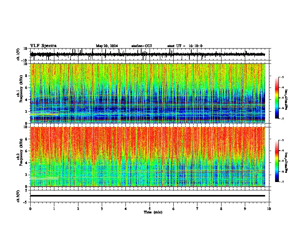Click the "station=OUI" header label
The width and height of the screenshot is (303, 234).
(142, 46)
